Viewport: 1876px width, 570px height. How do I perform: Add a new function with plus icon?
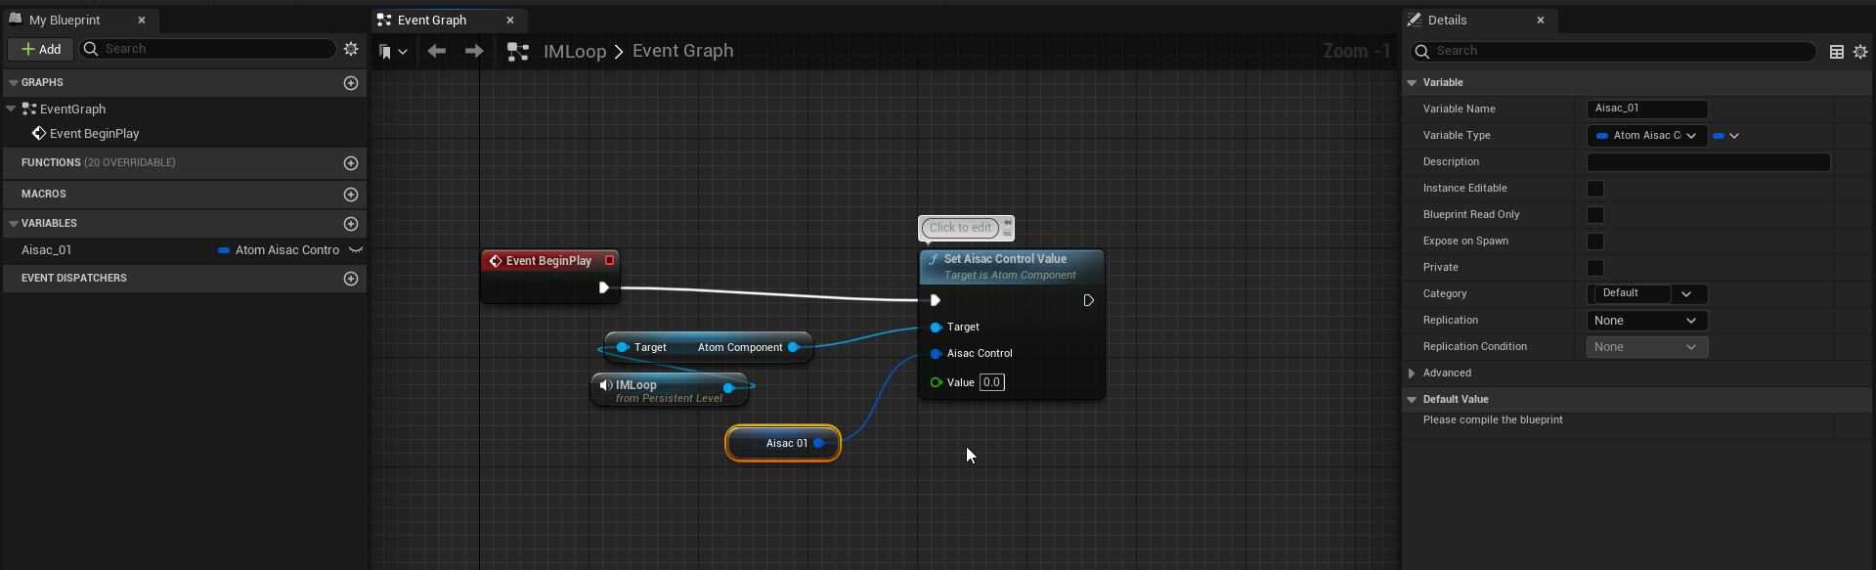(351, 163)
